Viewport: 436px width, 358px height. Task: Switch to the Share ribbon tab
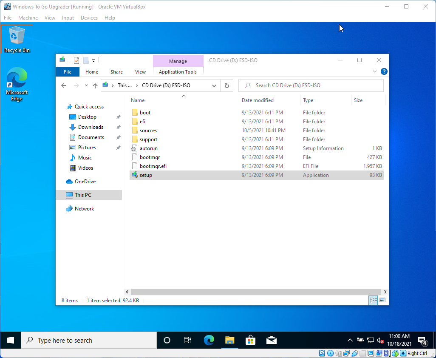(x=116, y=72)
